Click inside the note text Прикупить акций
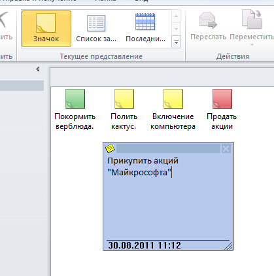Viewport: 274px width, 276px height. tap(143, 161)
